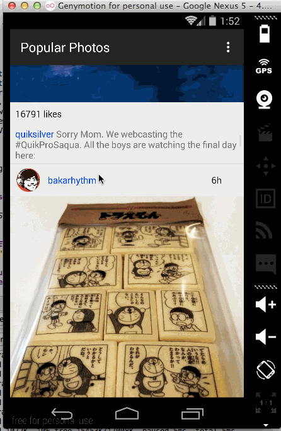The width and height of the screenshot is (281, 431).
Task: Open the bakarhythm username link
Action: [72, 180]
